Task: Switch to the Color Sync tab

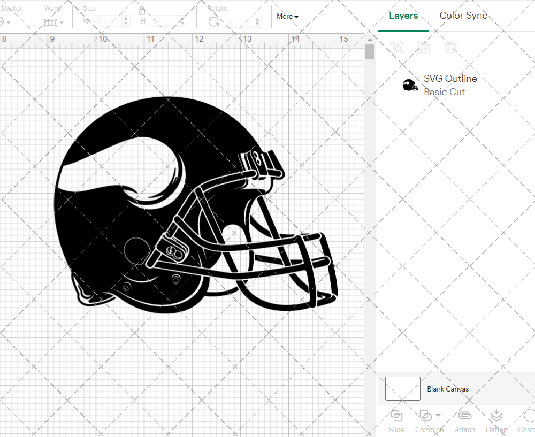Action: coord(463,16)
